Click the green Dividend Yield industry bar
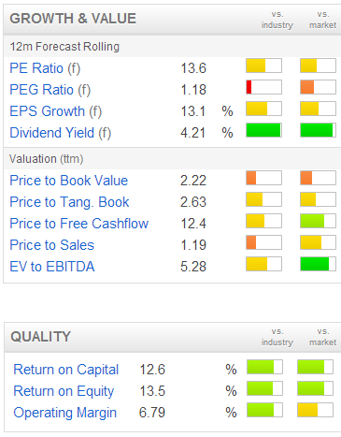Screen dimensions: 341x437 [x=263, y=130]
